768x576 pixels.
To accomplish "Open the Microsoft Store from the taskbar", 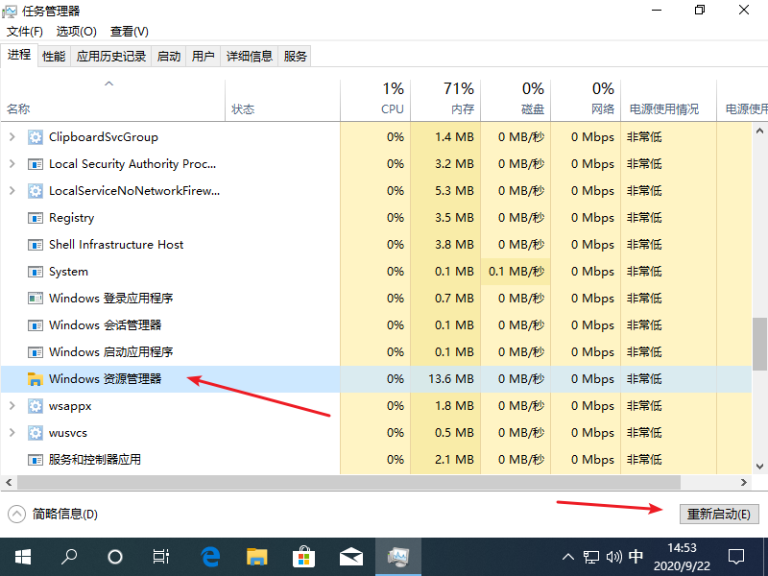I will pyautogui.click(x=303, y=556).
